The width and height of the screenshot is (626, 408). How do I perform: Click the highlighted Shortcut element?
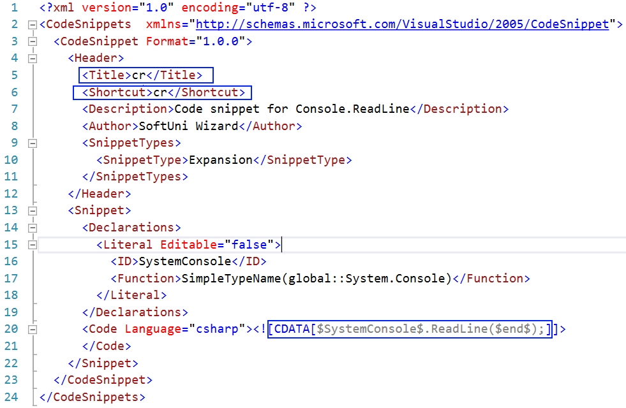(x=160, y=92)
